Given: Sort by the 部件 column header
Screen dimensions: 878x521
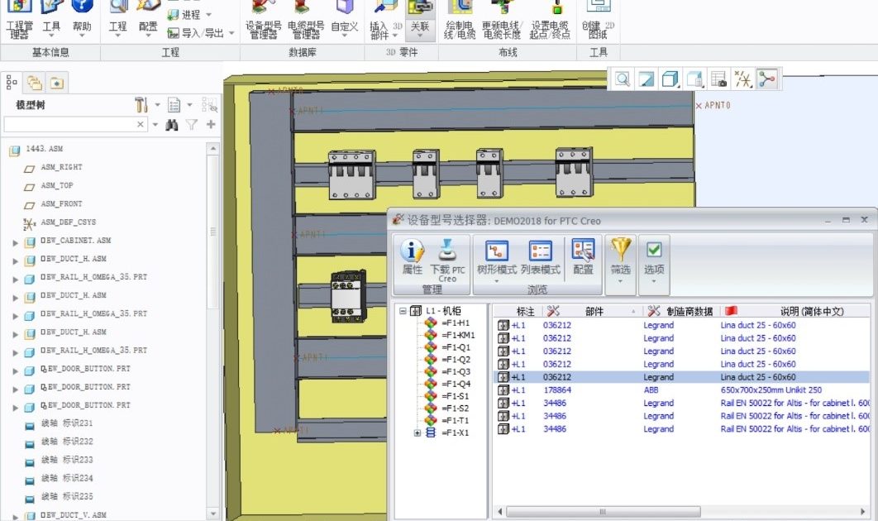Looking at the screenshot, I should tap(593, 312).
